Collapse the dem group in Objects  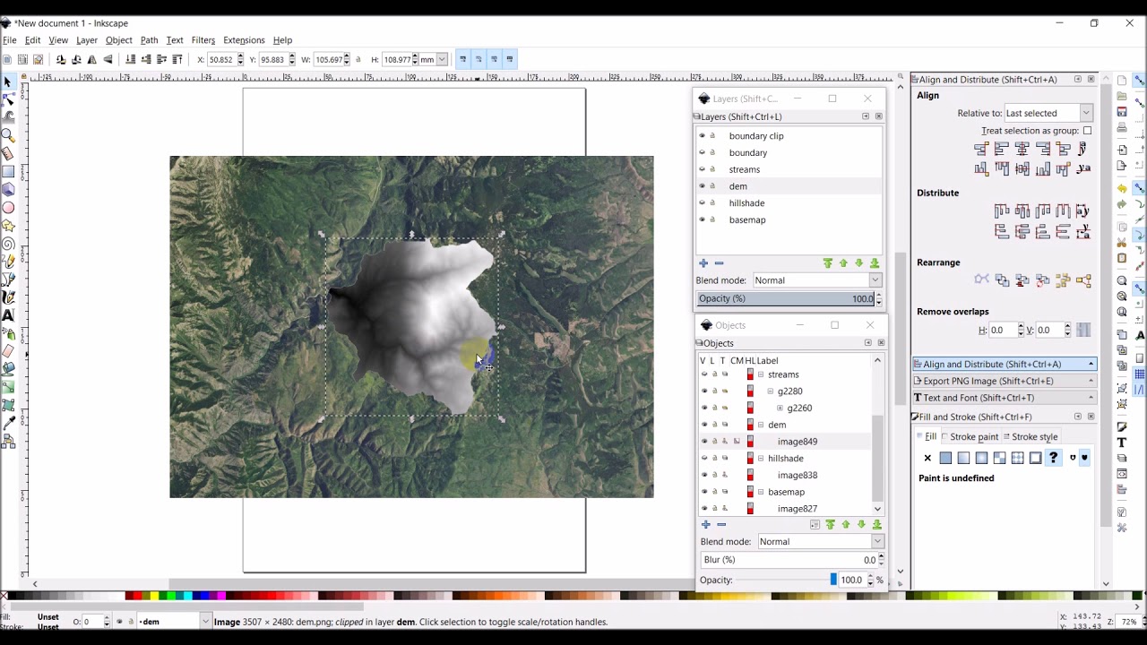click(x=761, y=425)
